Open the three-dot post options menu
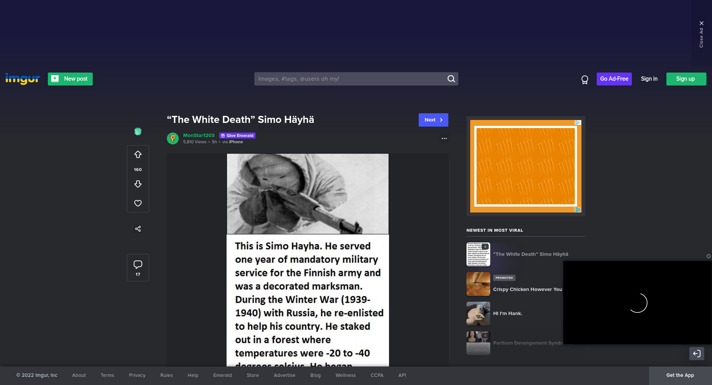This screenshot has height=385, width=712. 444,138
